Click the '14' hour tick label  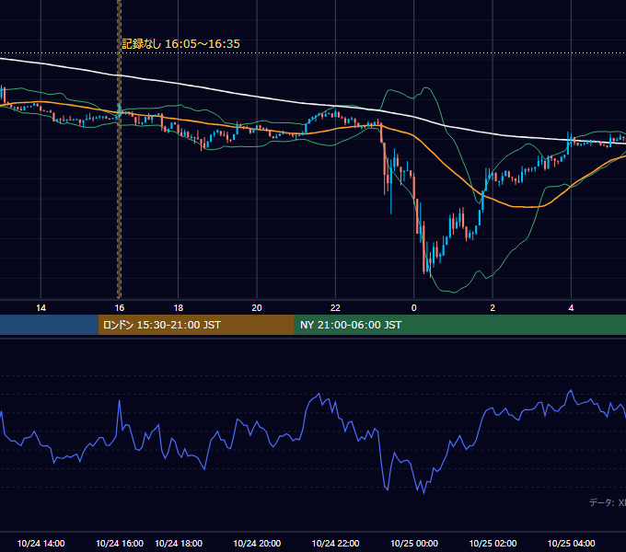coord(41,308)
